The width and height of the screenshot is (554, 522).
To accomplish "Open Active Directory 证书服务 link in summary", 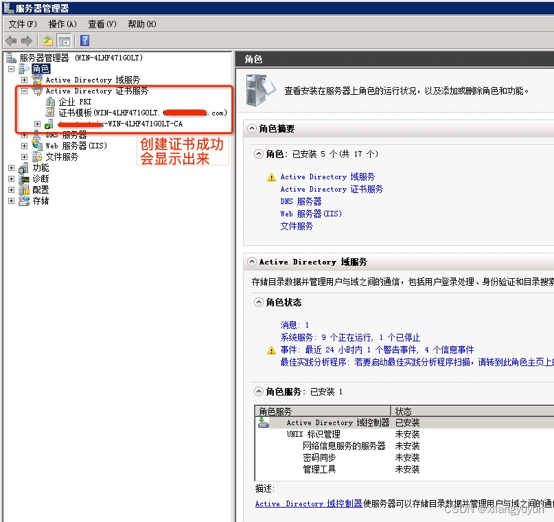I will coord(332,189).
